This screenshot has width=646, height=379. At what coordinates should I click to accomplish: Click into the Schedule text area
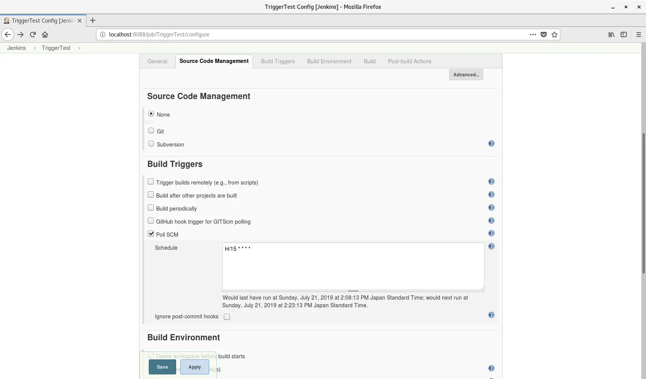click(x=353, y=266)
